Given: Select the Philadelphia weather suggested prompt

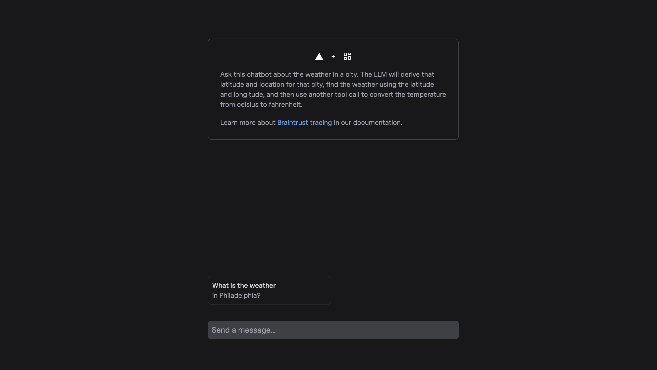Looking at the screenshot, I should [x=269, y=290].
